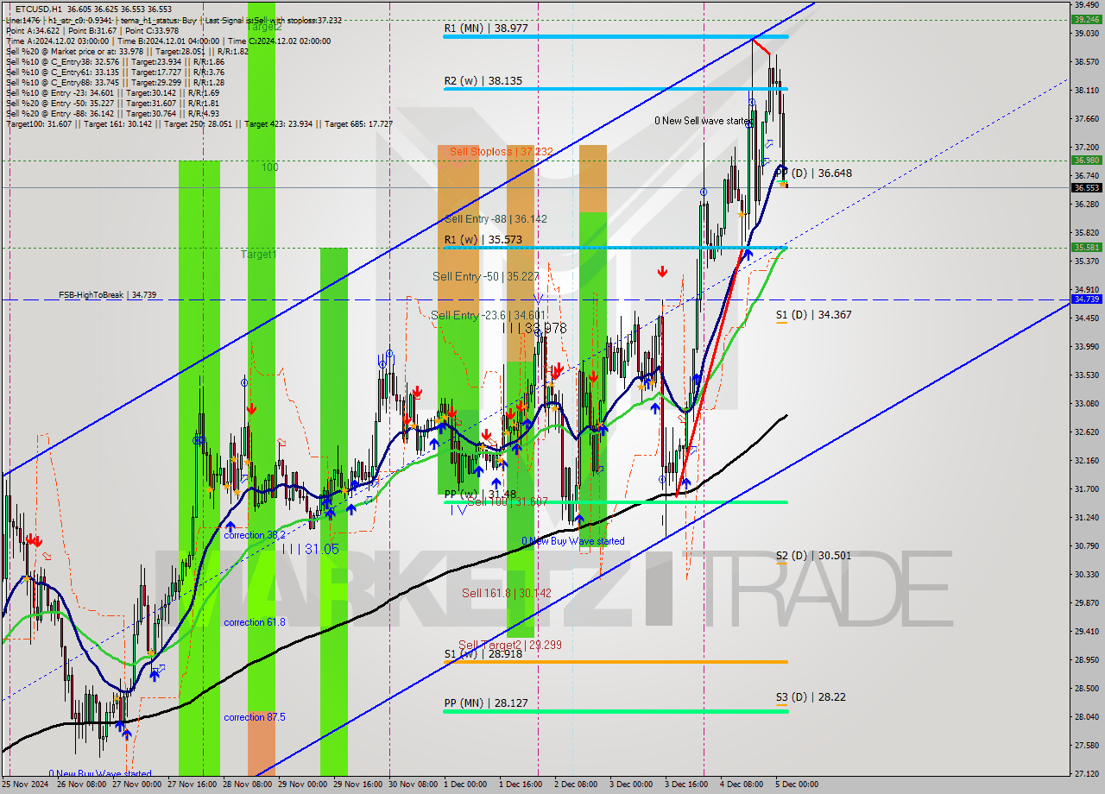Click the green 39.246 price tag
Image resolution: width=1105 pixels, height=794 pixels.
1086,19
